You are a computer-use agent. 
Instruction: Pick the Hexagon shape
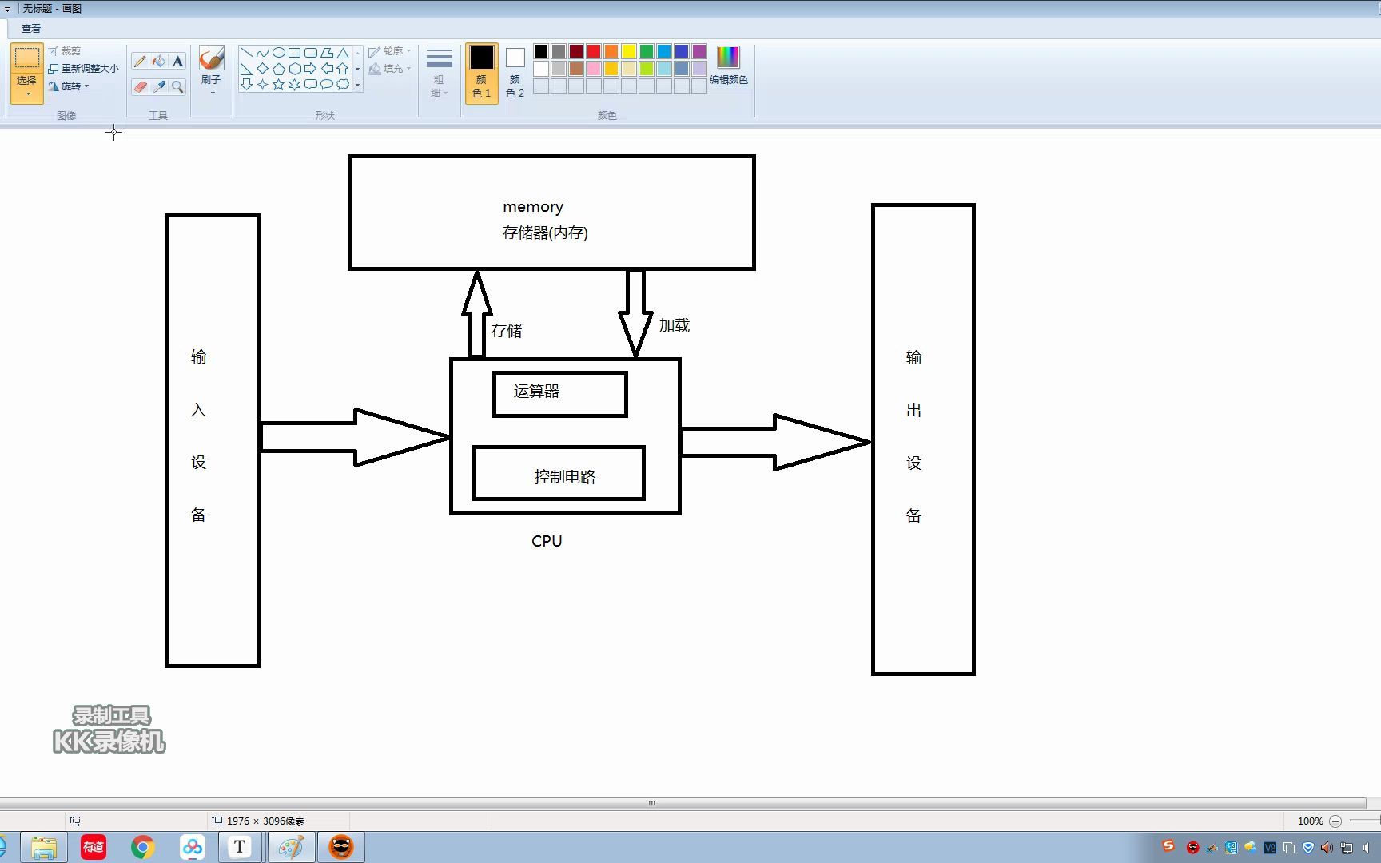click(x=294, y=69)
